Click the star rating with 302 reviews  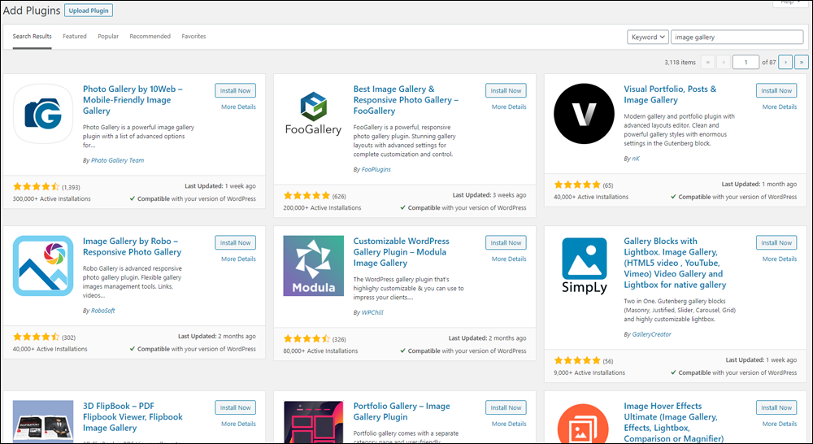(37, 337)
